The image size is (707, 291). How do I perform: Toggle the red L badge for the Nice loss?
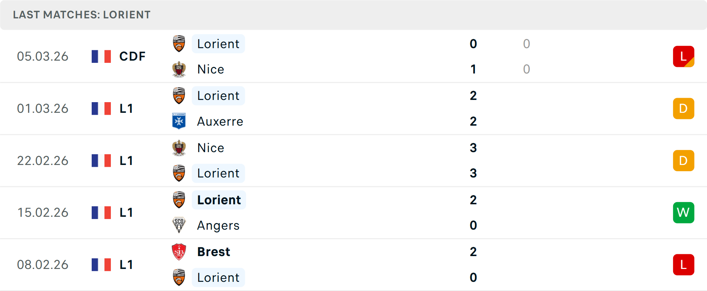(683, 56)
